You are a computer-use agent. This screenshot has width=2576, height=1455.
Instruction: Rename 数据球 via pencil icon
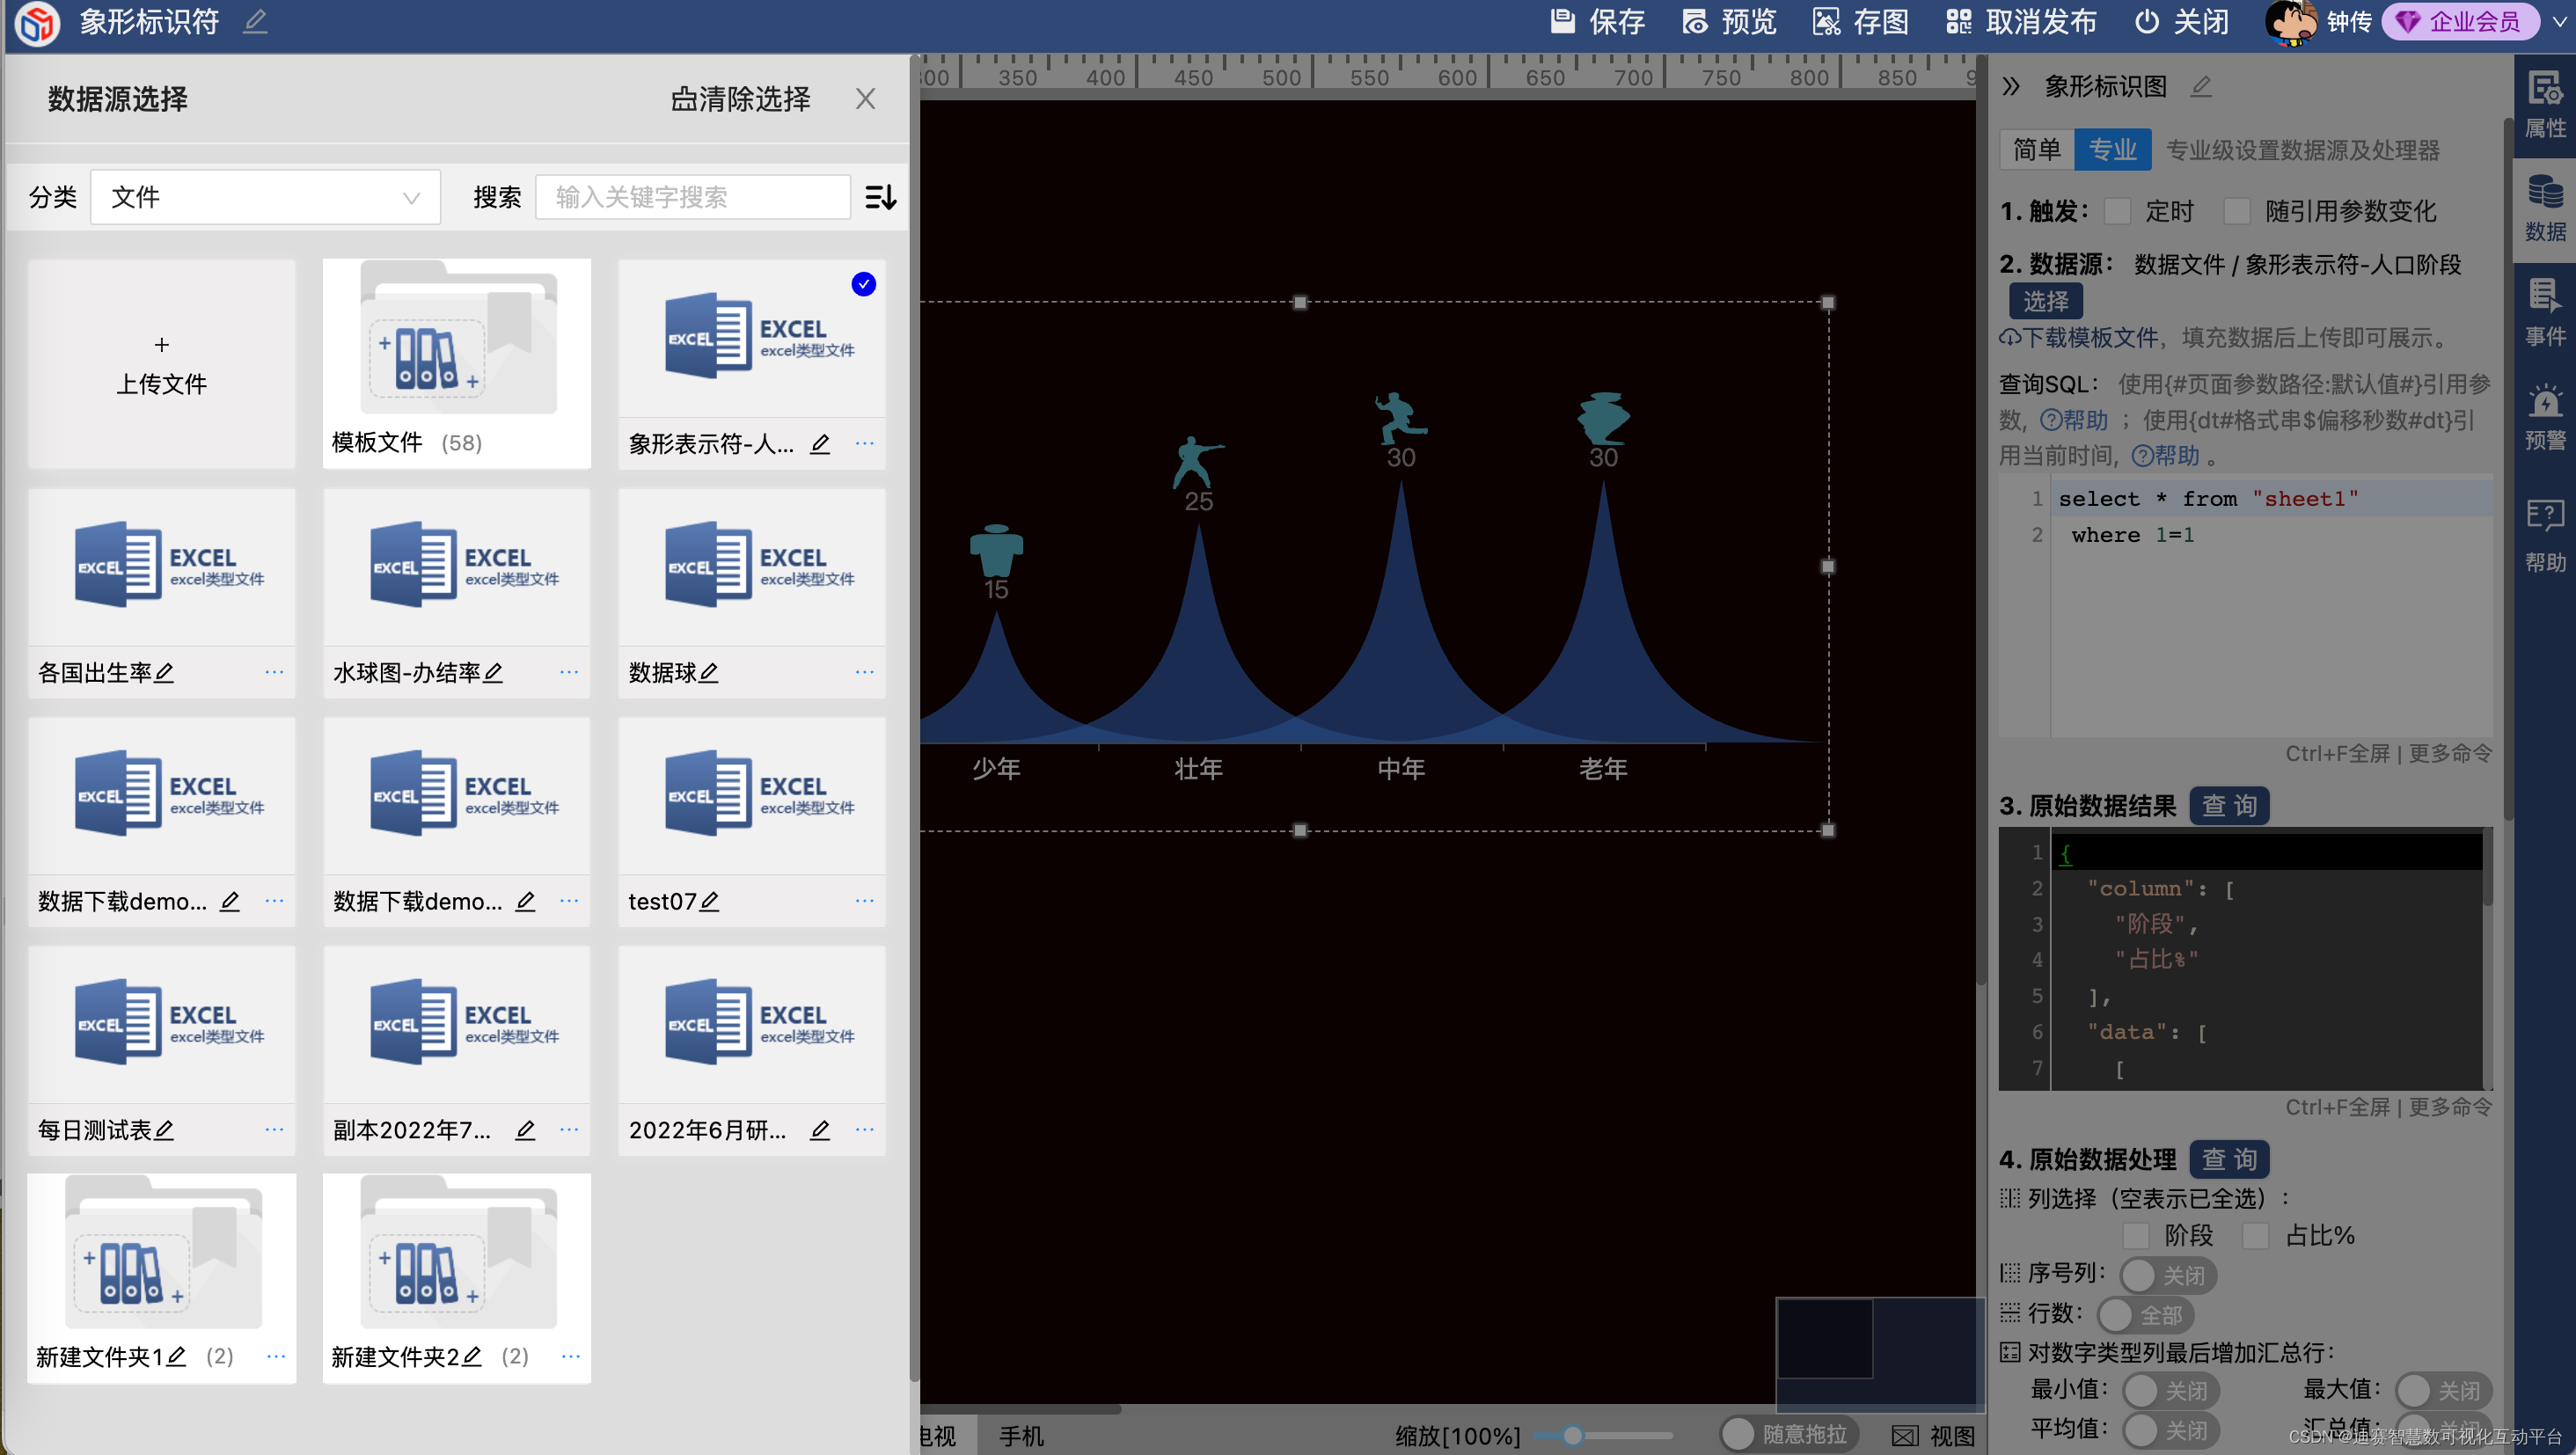point(709,673)
